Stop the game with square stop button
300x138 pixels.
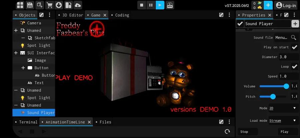142,5
